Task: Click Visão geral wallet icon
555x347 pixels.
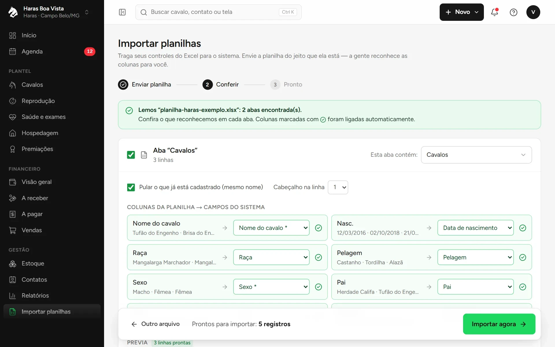Action: (x=12, y=182)
